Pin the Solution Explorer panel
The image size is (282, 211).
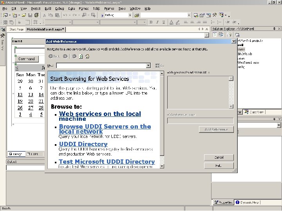(274, 29)
